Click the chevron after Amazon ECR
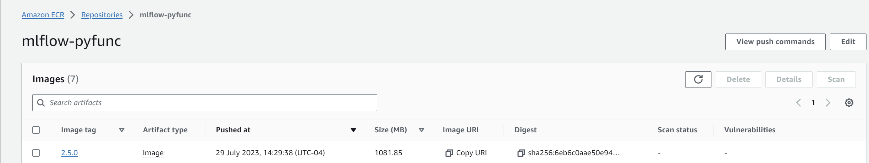This screenshot has width=869, height=163. (73, 15)
